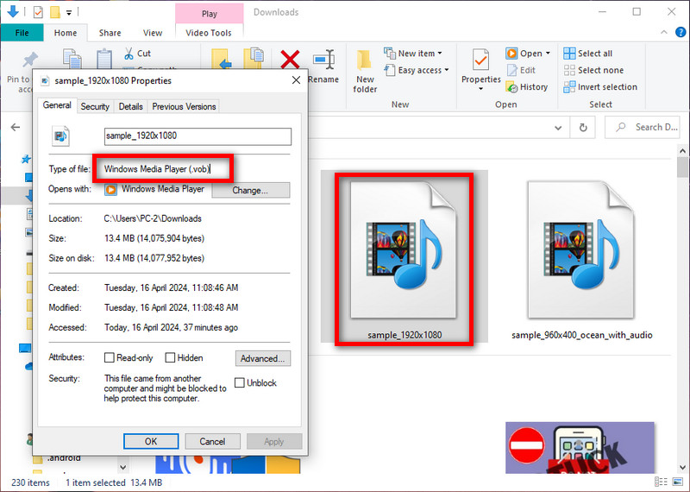Image resolution: width=690 pixels, height=492 pixels.
Task: Click quick access blue down arrow icon
Action: coord(13,11)
